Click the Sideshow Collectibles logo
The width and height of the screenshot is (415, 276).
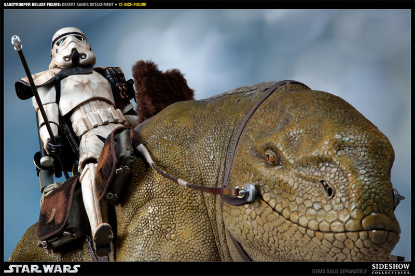point(391,269)
